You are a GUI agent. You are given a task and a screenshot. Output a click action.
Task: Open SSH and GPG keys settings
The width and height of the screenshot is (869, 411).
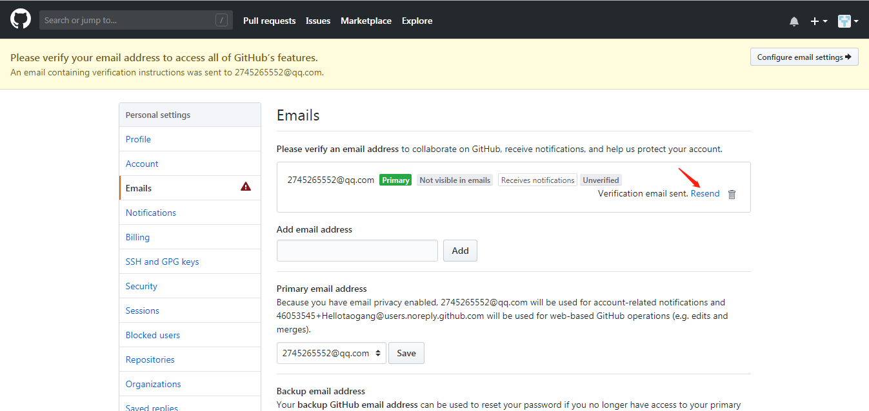[161, 262]
